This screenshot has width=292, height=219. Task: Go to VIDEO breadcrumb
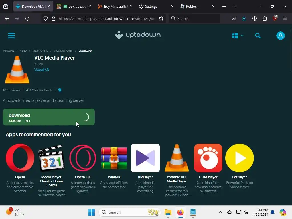click(x=23, y=51)
